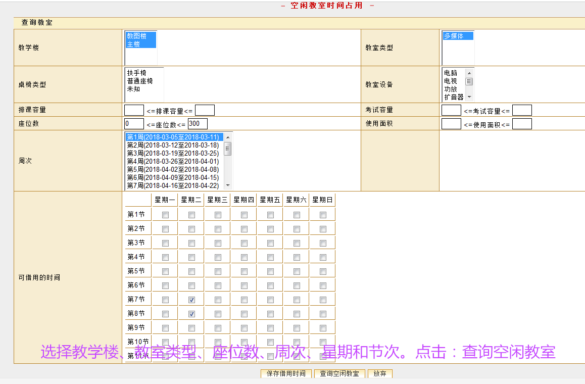Select 主楼 in the building list

pyautogui.click(x=134, y=44)
